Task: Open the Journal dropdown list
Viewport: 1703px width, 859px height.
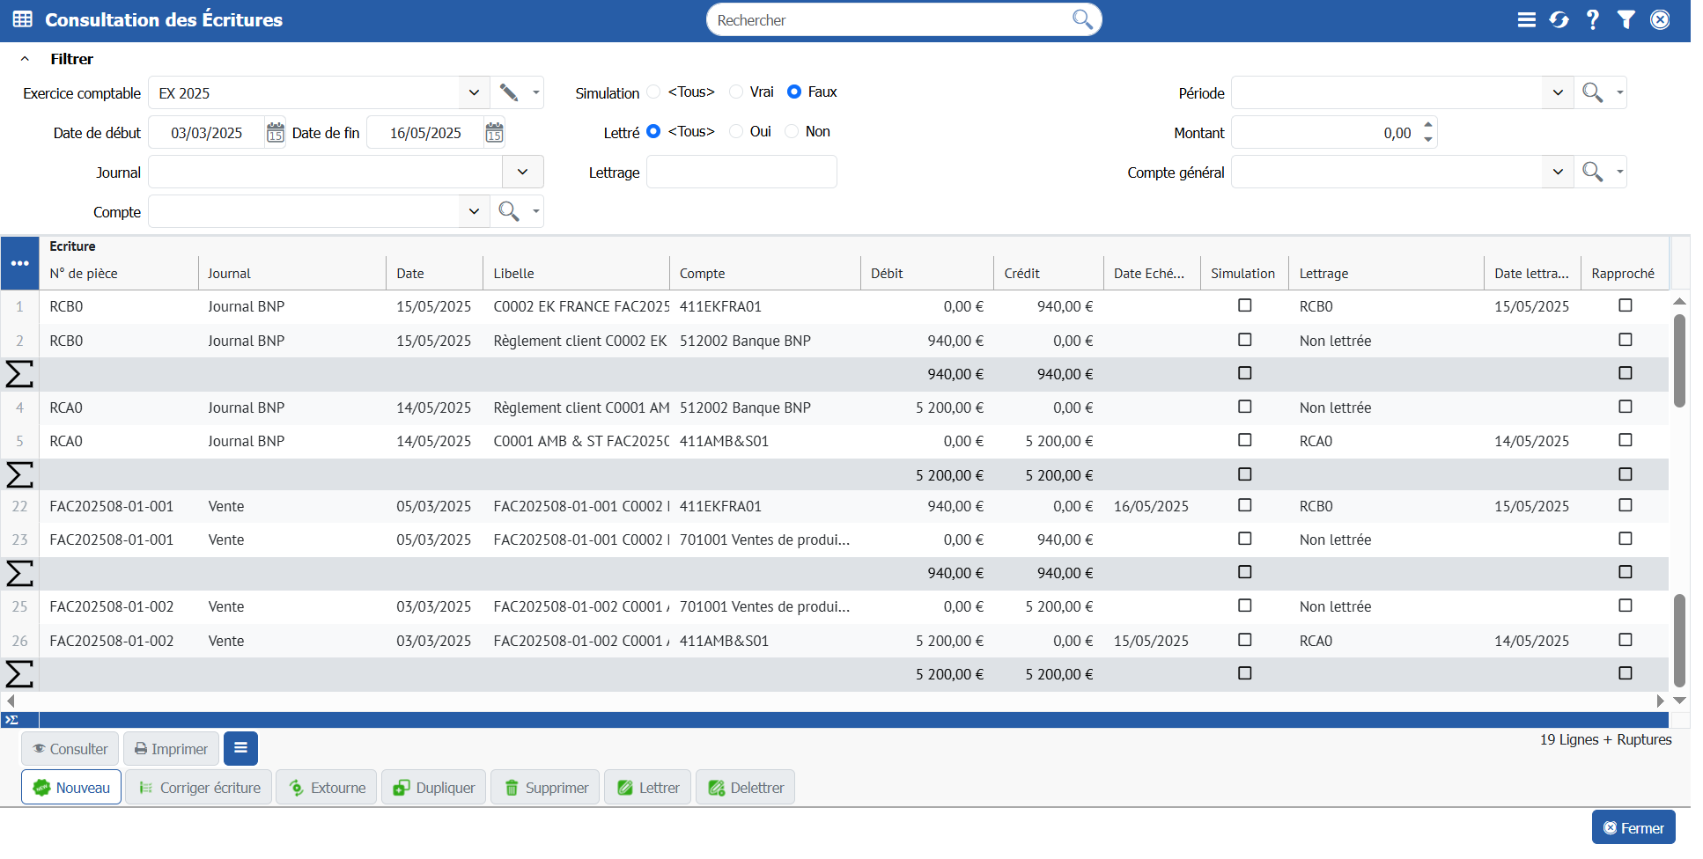Action: [522, 172]
